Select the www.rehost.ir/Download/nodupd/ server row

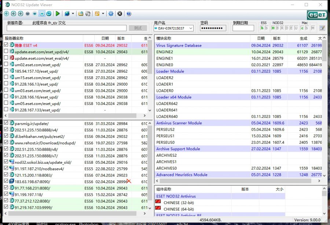76,143
